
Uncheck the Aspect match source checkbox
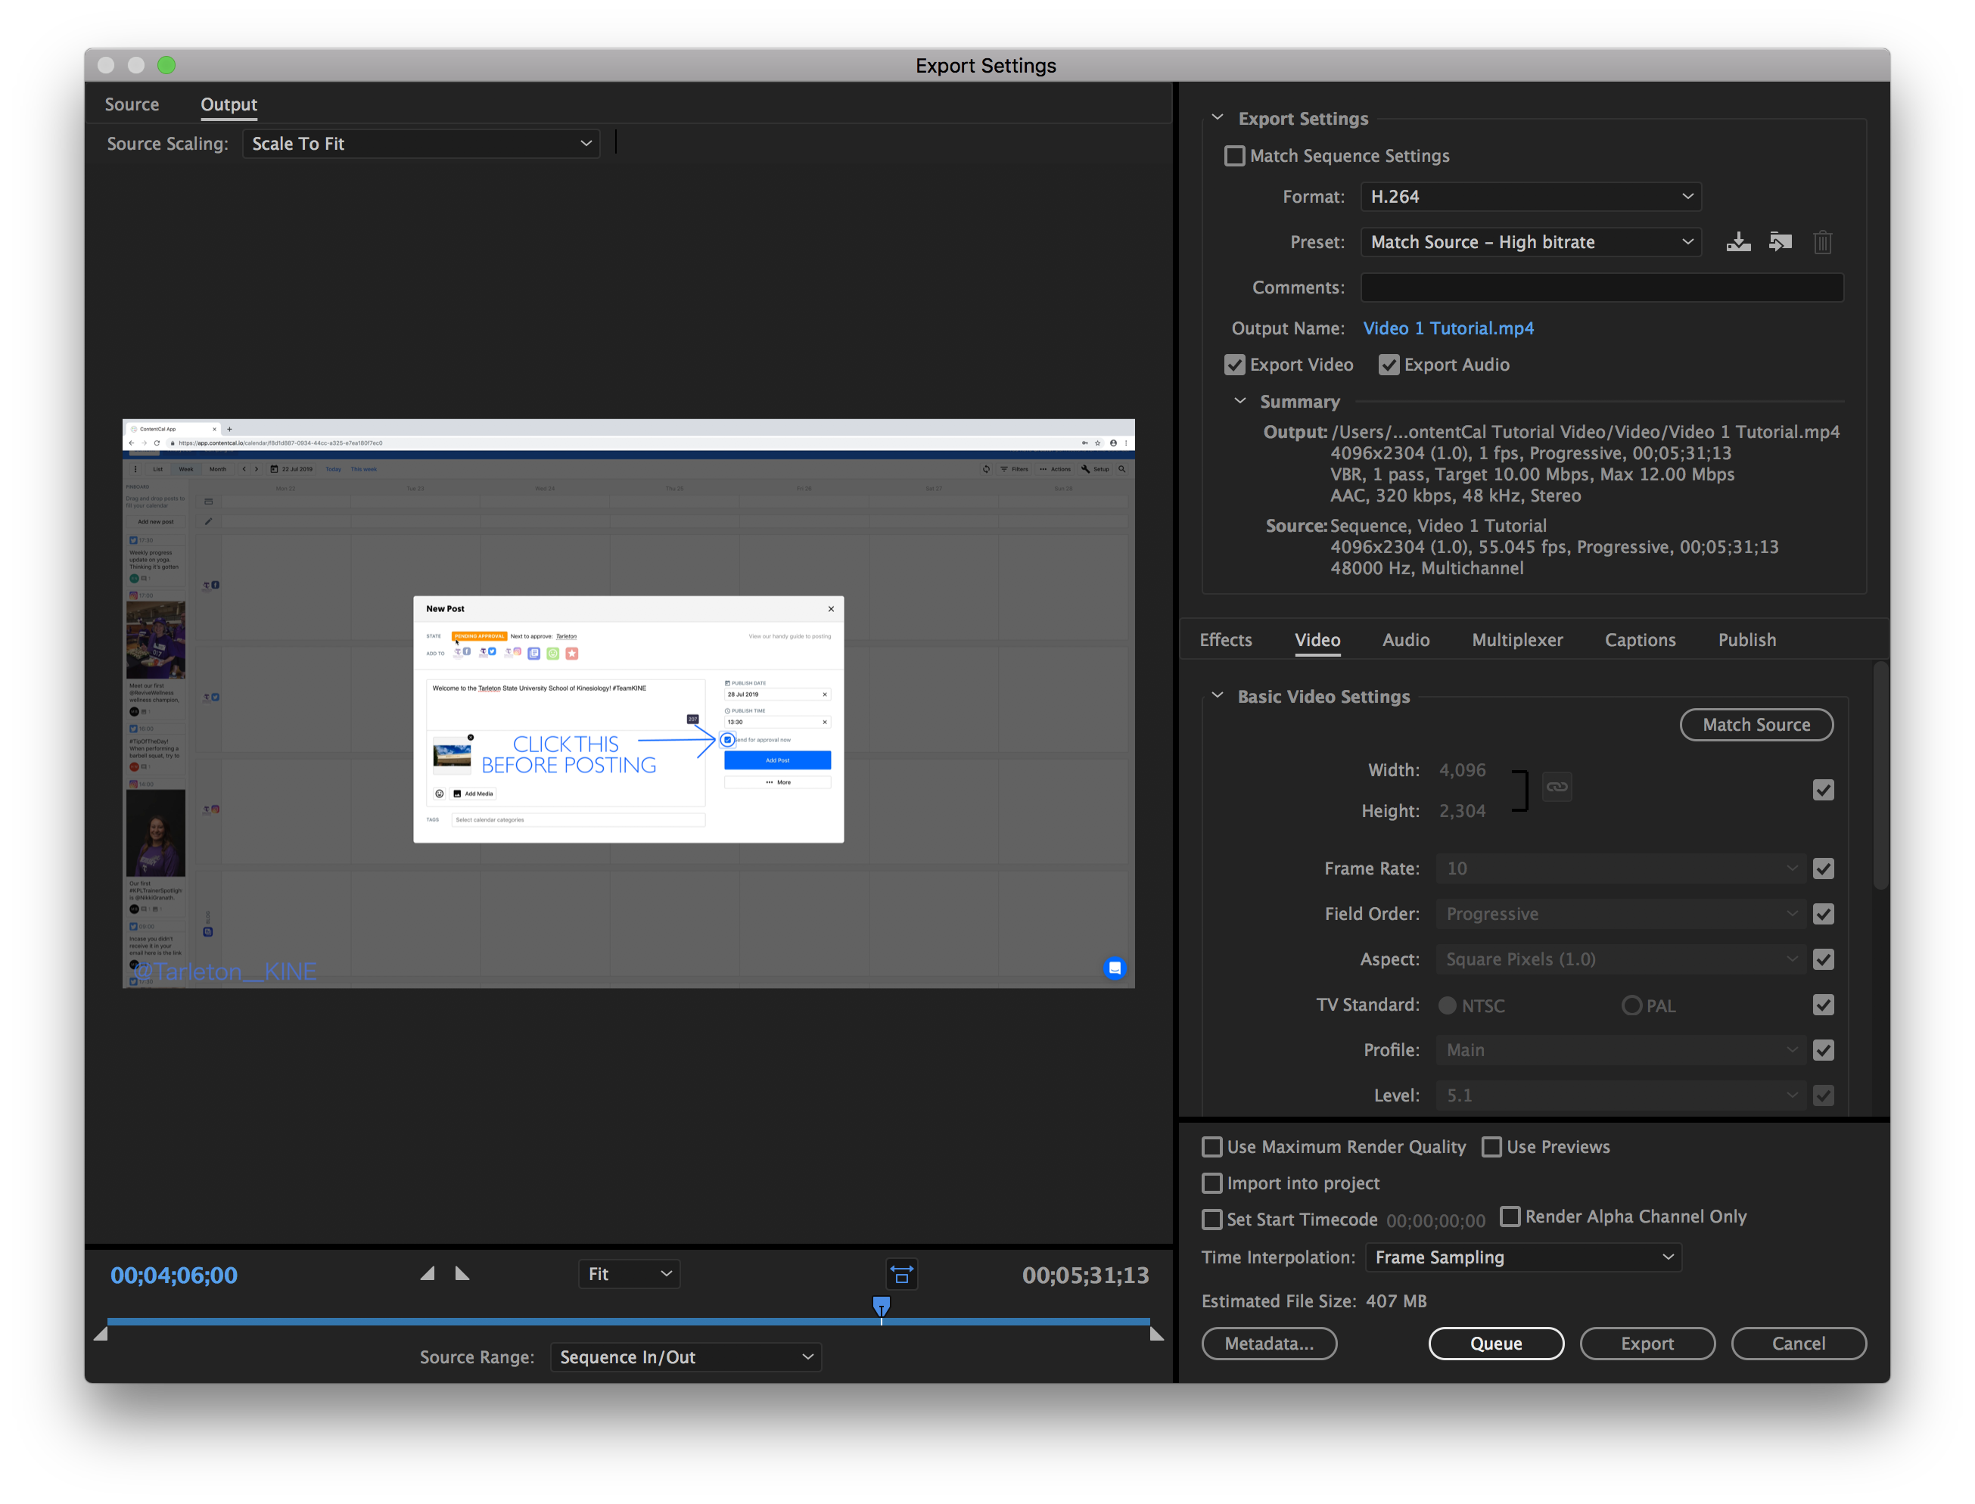point(1823,960)
